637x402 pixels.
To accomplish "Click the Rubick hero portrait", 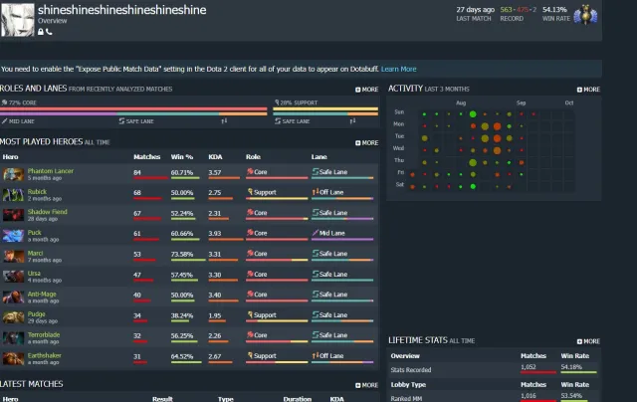I will [x=13, y=195].
